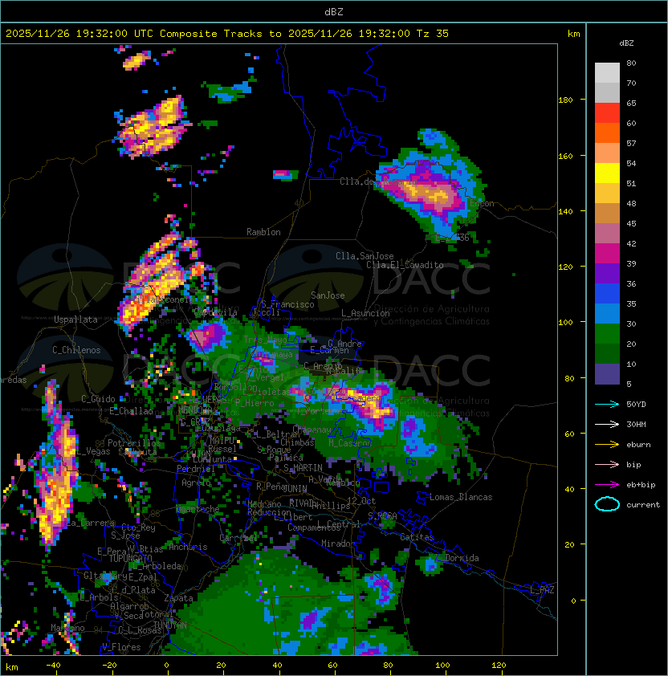Click the 'Ugarteche' map label
668x676 pixels.
point(198,509)
